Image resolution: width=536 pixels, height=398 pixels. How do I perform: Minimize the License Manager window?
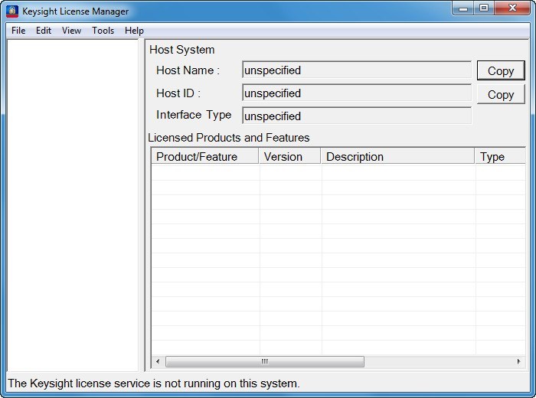click(462, 8)
